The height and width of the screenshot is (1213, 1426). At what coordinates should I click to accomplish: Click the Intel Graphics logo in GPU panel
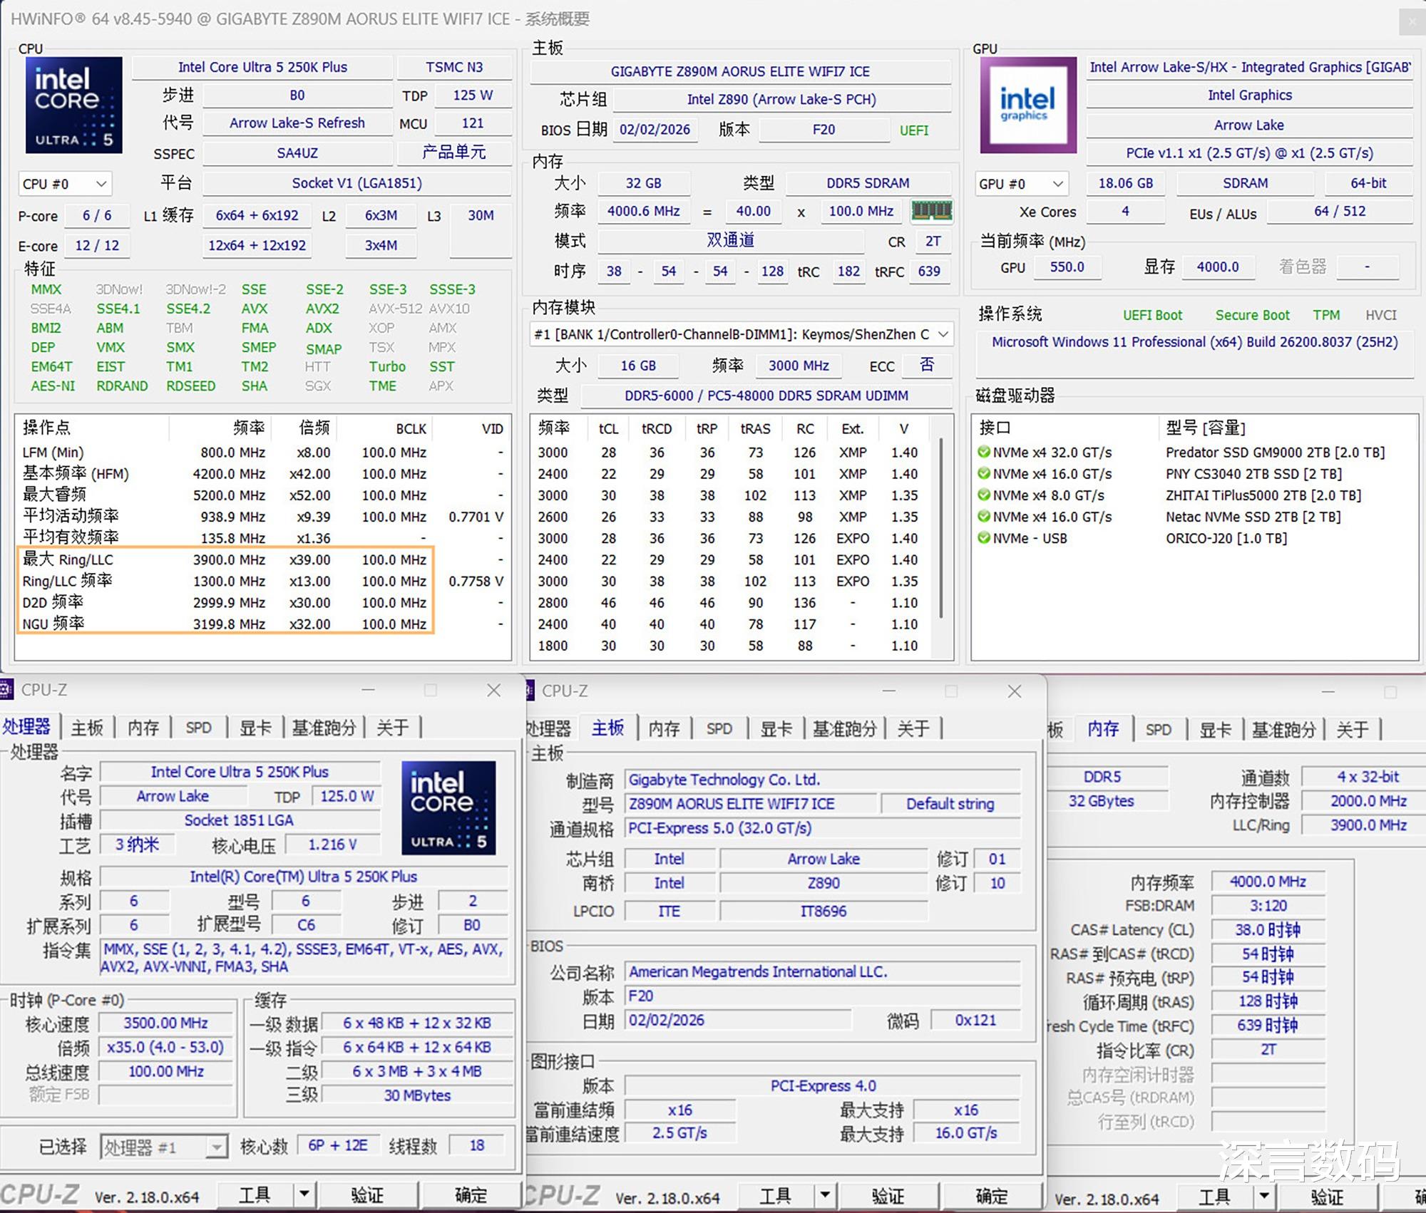pos(1027,105)
